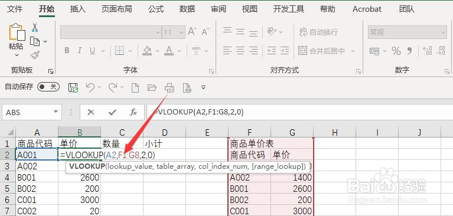Expand the 粘贴 paste options arrow

[17, 55]
